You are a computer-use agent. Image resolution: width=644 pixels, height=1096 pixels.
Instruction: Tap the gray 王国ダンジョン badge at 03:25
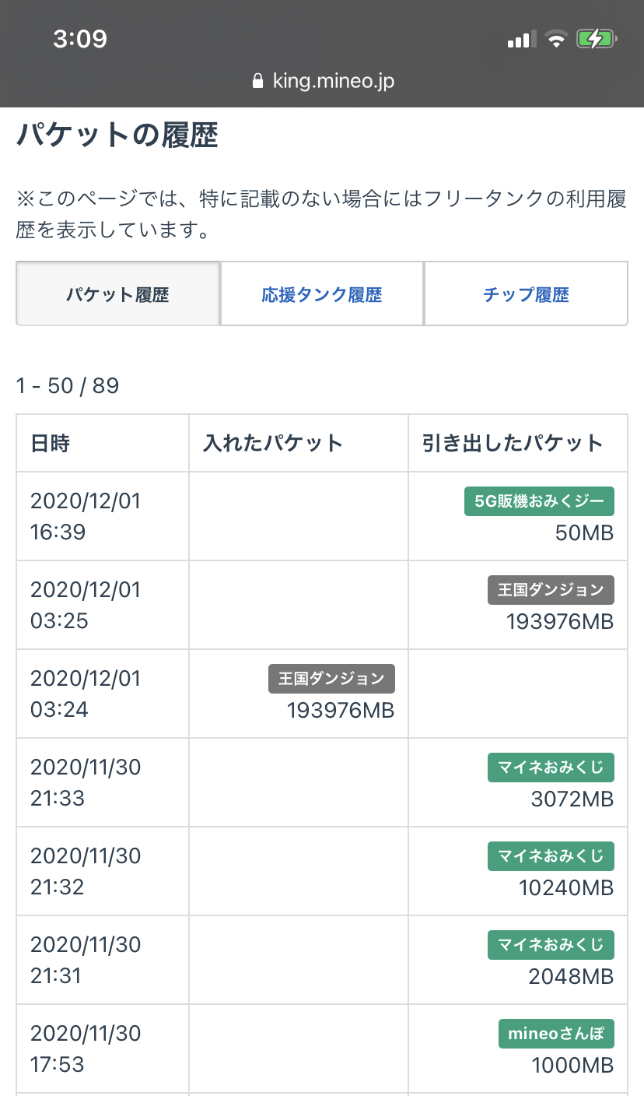(551, 590)
